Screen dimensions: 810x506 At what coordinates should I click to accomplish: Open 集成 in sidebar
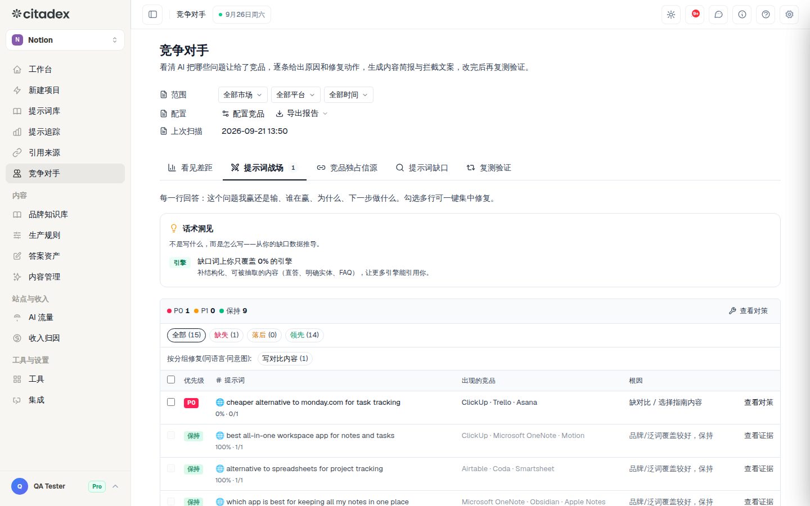(65, 400)
